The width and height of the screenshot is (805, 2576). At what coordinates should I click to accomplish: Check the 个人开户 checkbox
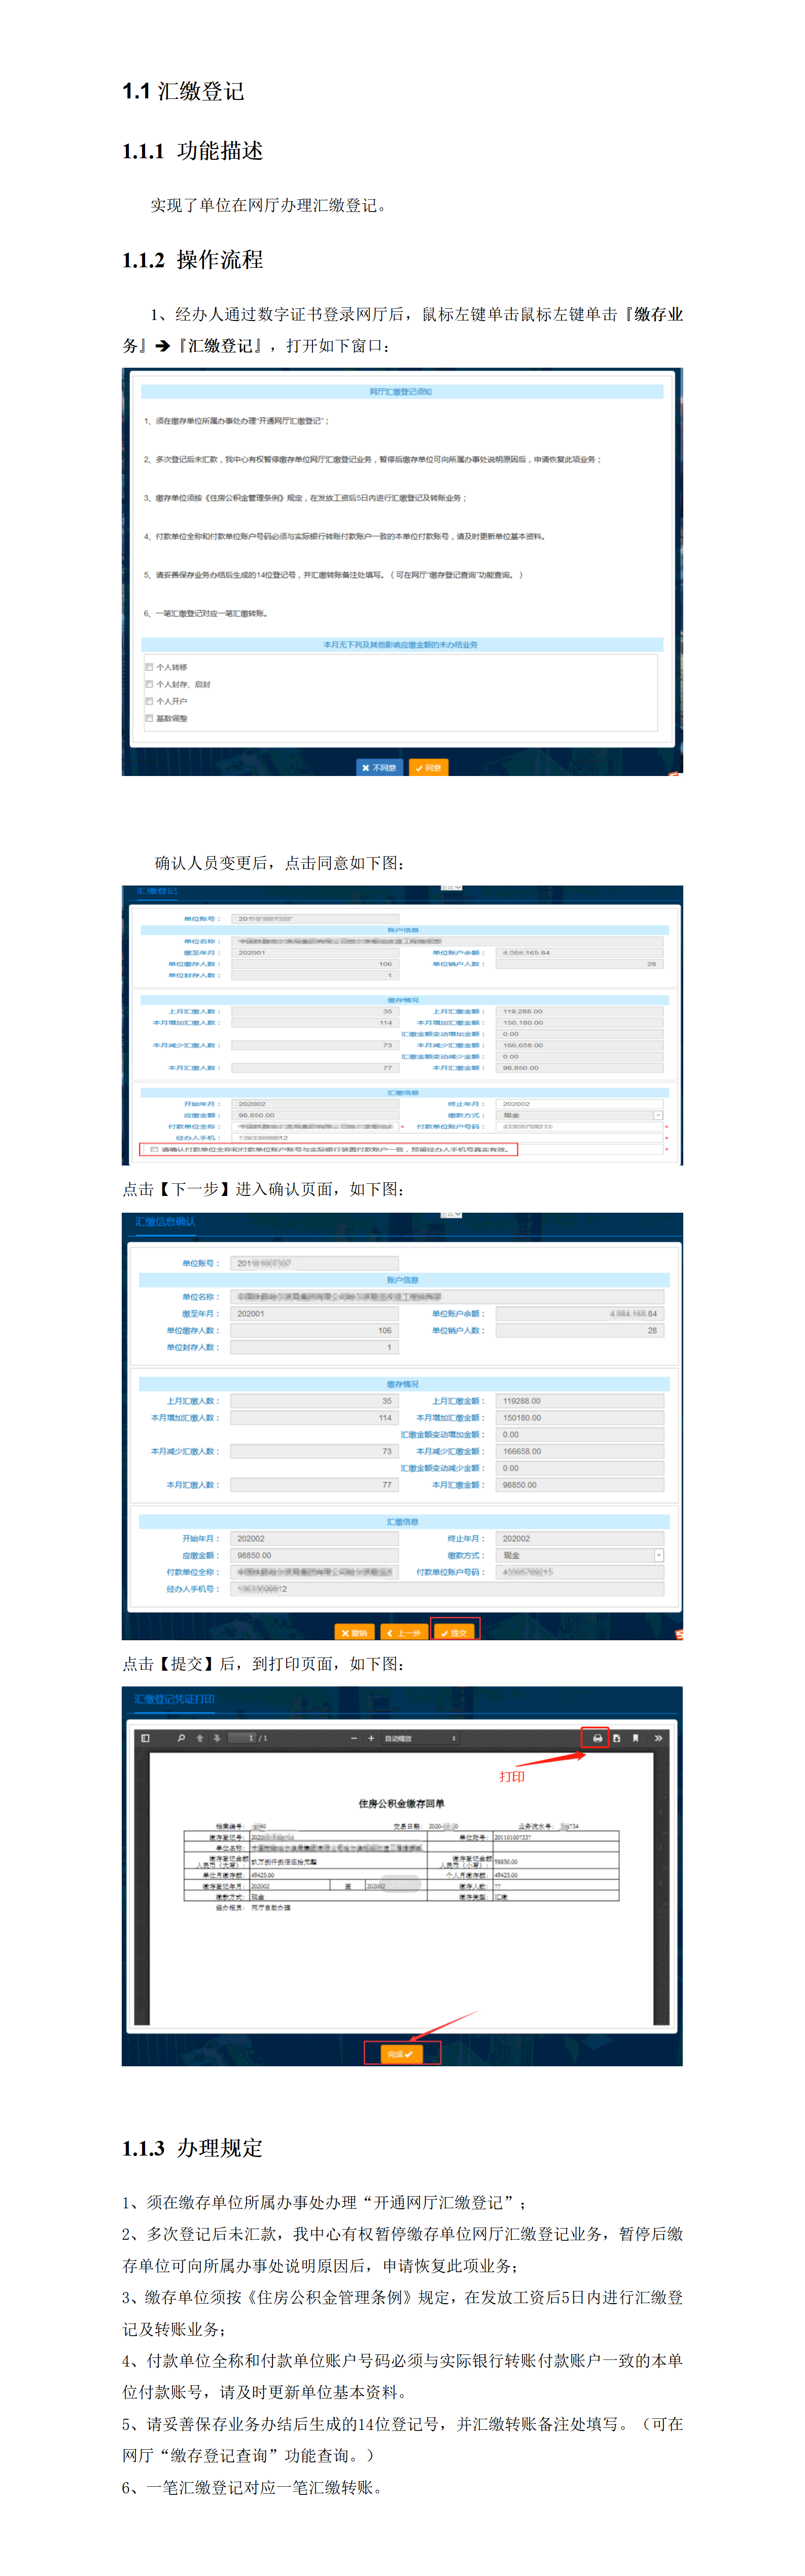pos(150,701)
